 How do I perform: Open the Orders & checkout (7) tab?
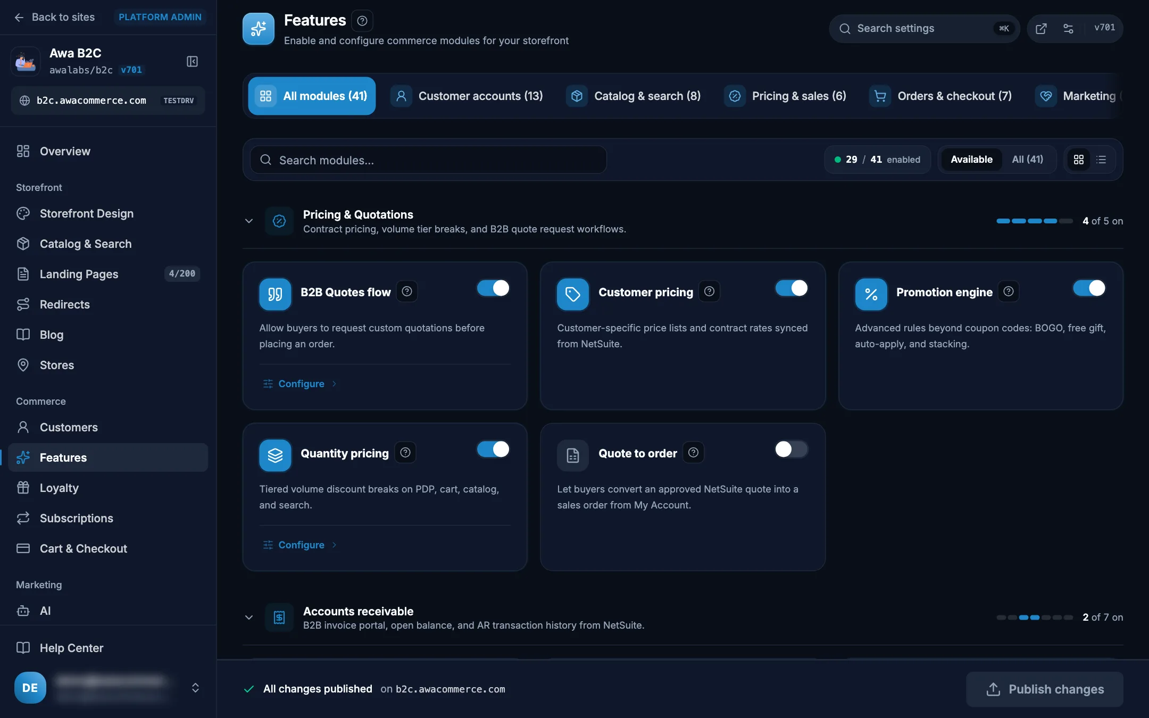[x=940, y=96]
